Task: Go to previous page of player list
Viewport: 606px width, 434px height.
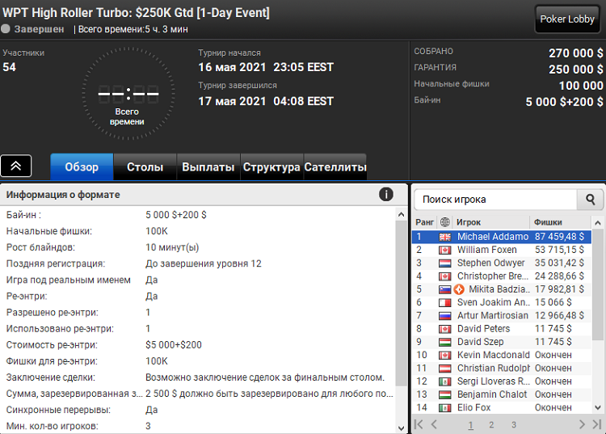Action: tap(434, 424)
